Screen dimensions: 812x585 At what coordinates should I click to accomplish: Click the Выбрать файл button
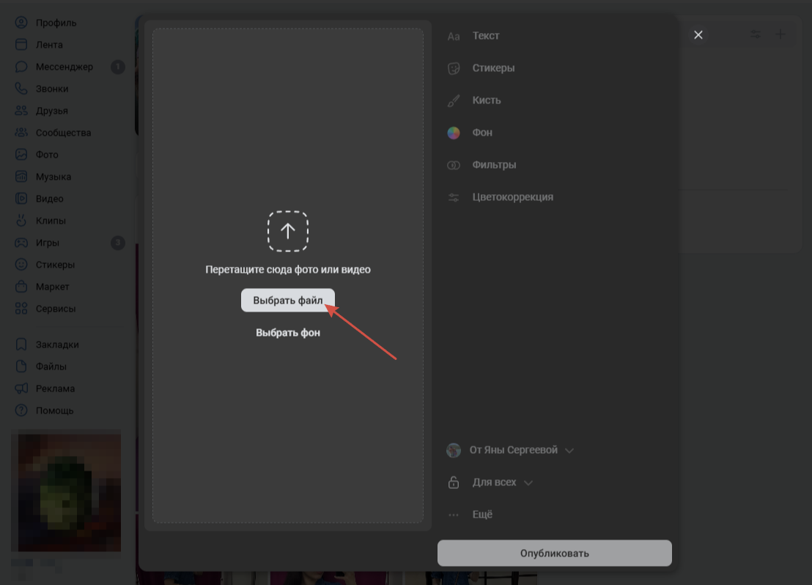288,300
